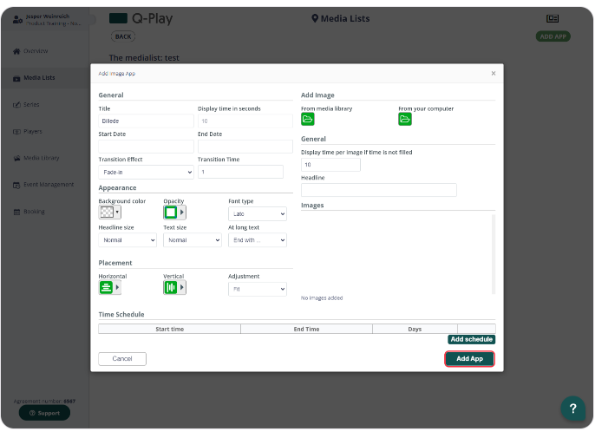Click the user profile icon top-left
The image size is (595, 438).
pyautogui.click(x=17, y=19)
